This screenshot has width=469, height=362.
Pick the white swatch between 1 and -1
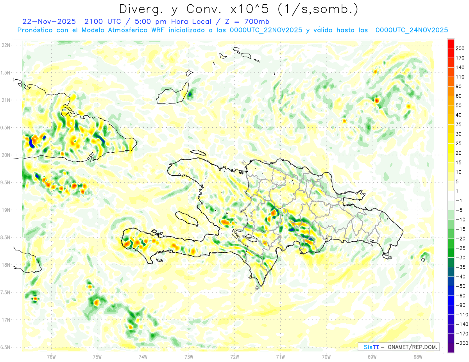click(x=451, y=196)
